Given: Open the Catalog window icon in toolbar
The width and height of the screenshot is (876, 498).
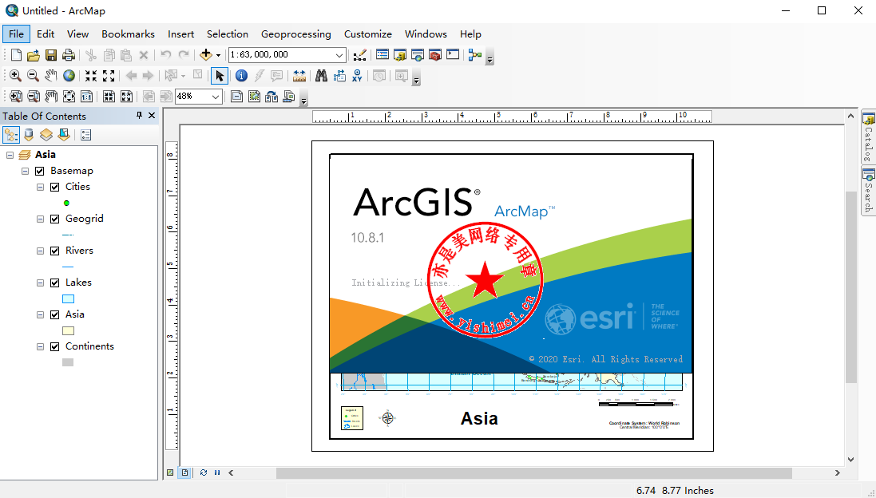Looking at the screenshot, I should tap(400, 55).
